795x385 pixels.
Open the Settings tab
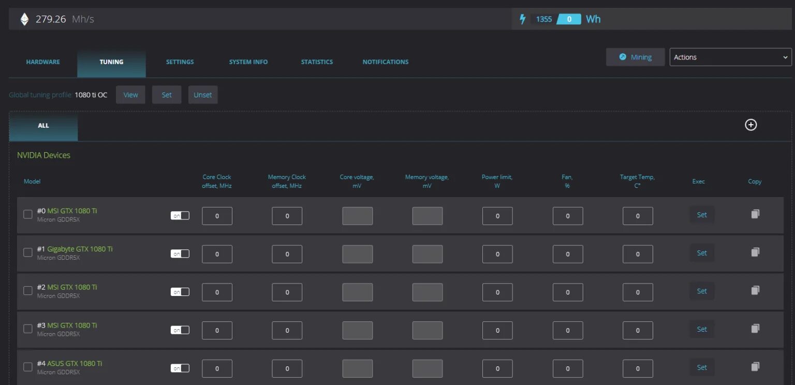point(180,62)
